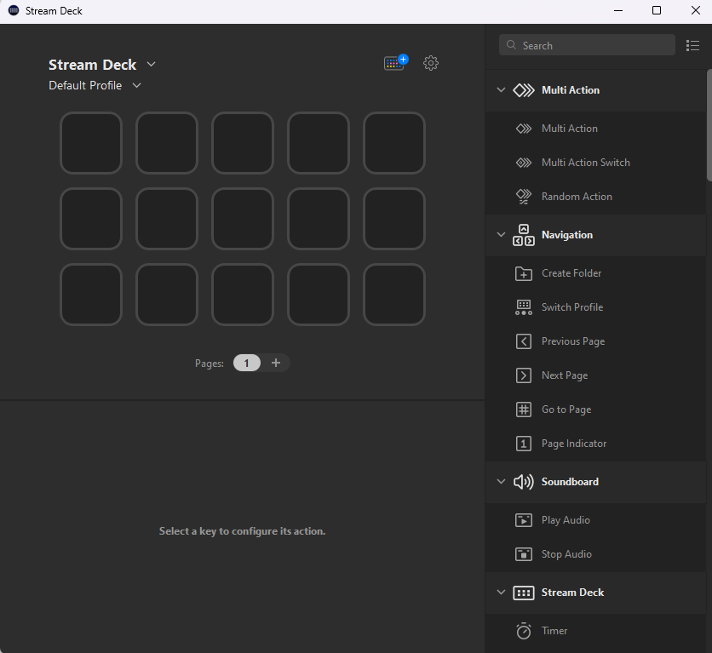Select the Multi Action item icon

[x=524, y=129]
